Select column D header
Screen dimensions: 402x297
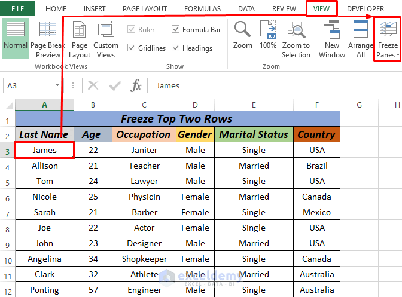[195, 105]
